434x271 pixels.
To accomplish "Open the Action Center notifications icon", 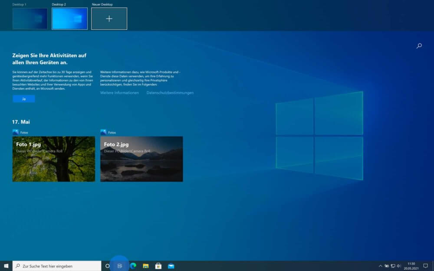I will (425, 266).
